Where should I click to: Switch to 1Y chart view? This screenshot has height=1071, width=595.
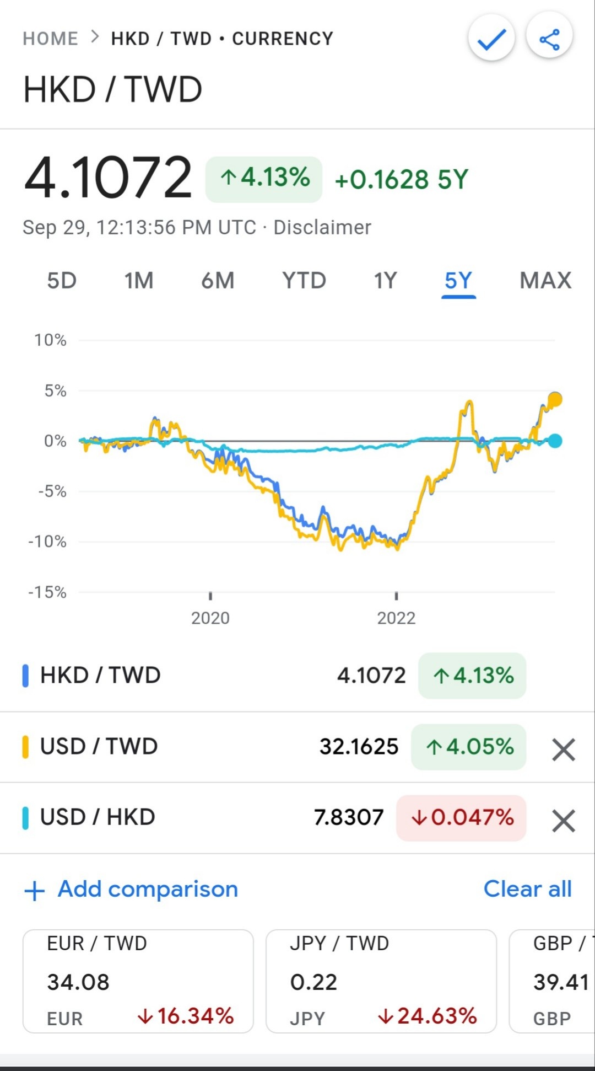(385, 281)
